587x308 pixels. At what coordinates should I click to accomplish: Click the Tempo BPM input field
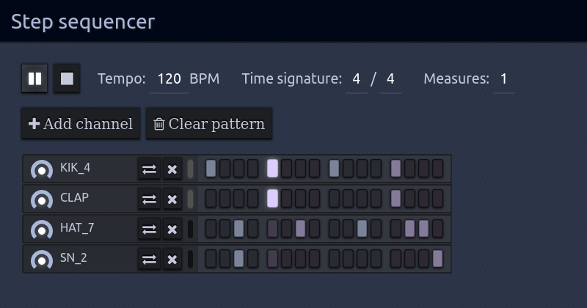pos(169,79)
